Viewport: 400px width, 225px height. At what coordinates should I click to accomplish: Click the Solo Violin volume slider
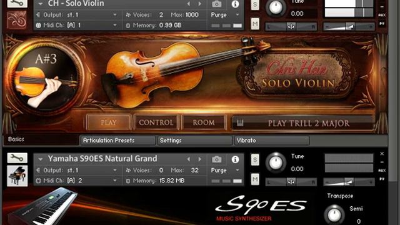tap(349, 26)
